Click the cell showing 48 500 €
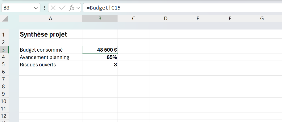The image size is (282, 122). 100,49
